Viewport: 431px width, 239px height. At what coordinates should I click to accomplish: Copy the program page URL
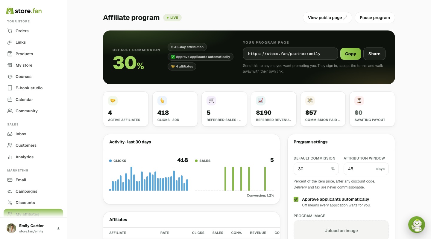(350, 54)
